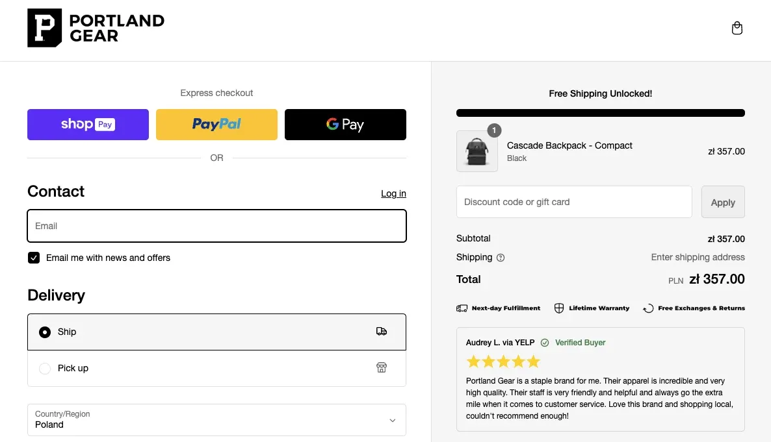
Task: Click the Discount code or gift card field
Action: pos(574,202)
